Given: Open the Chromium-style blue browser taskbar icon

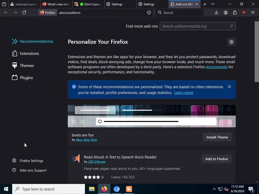Looking at the screenshot, I should (x=116, y=189).
